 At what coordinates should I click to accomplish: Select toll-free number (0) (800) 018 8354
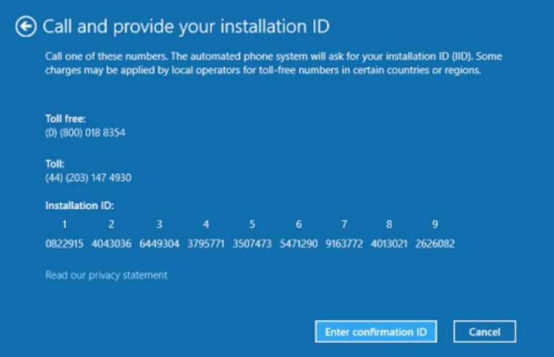tap(85, 133)
